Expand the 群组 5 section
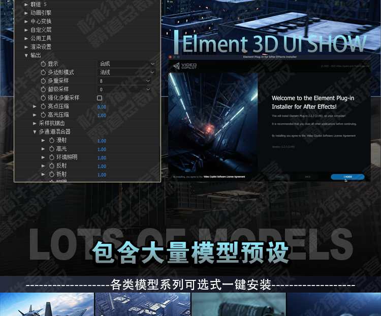 26,5
